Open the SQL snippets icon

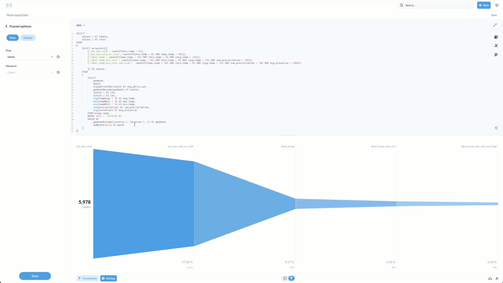pyautogui.click(x=496, y=55)
